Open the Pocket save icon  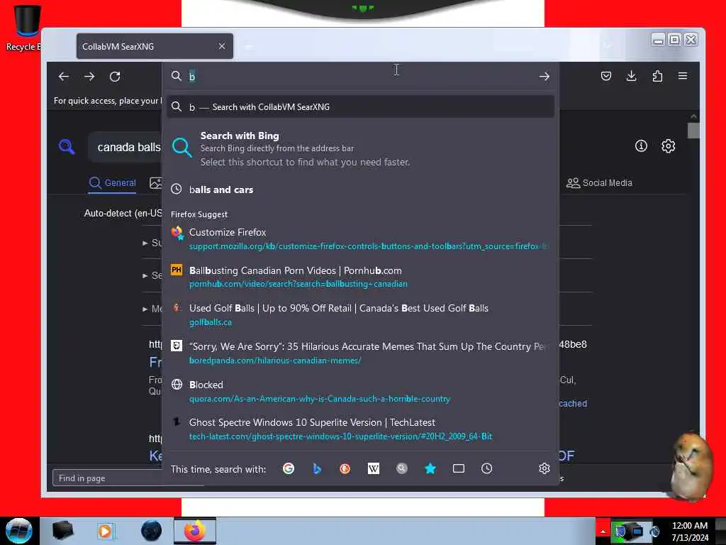605,76
